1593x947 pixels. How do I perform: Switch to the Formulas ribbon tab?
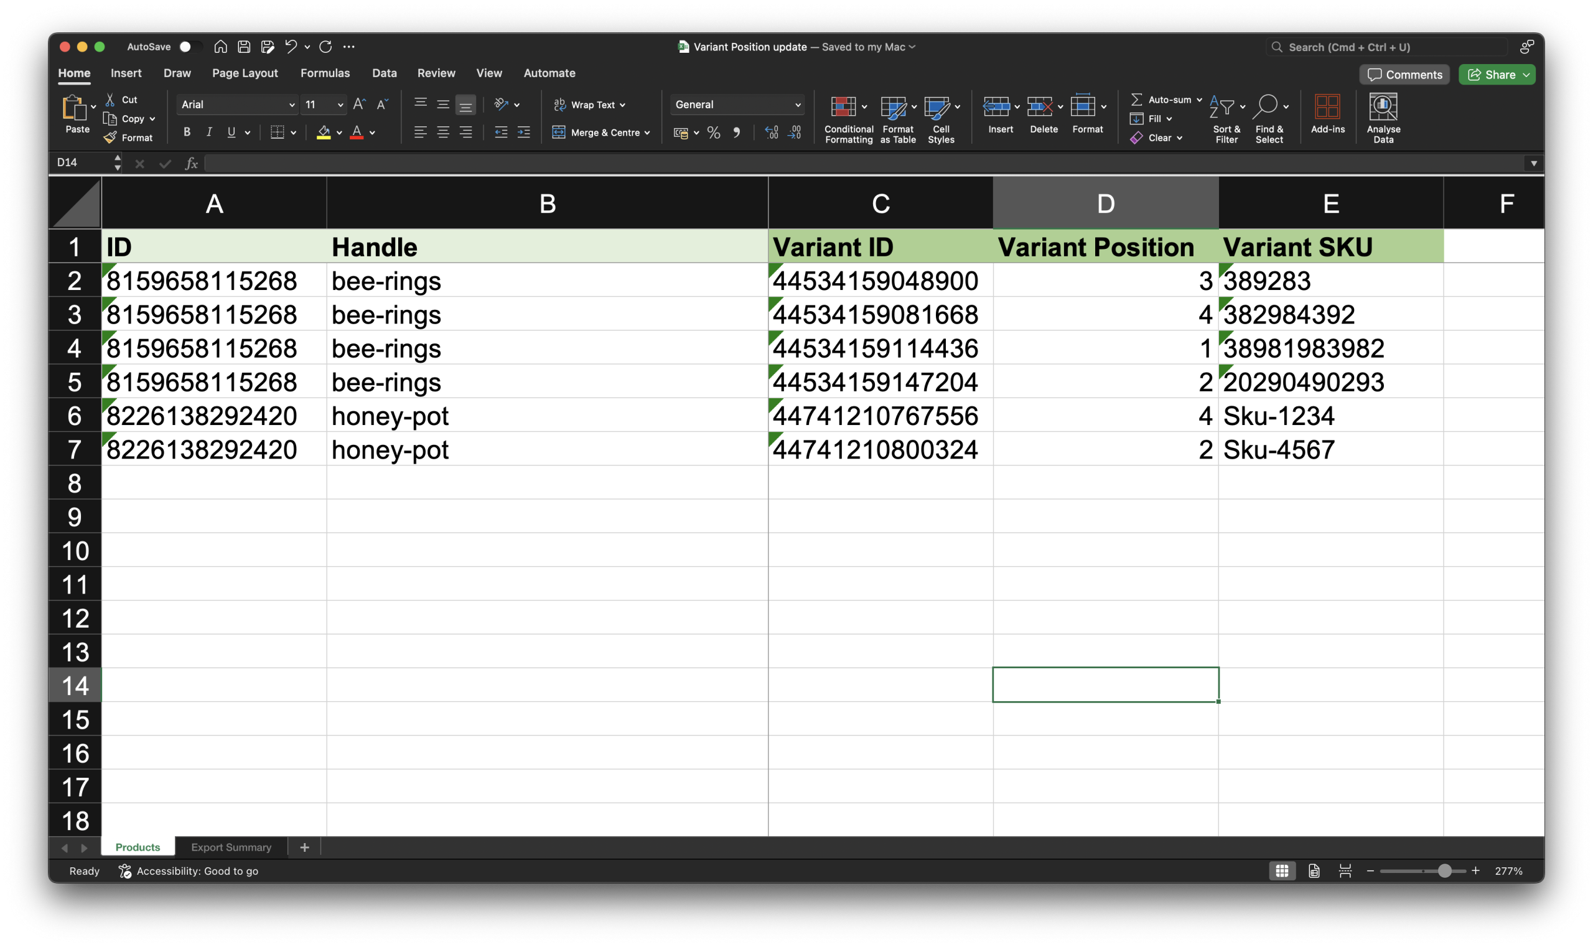coord(325,73)
